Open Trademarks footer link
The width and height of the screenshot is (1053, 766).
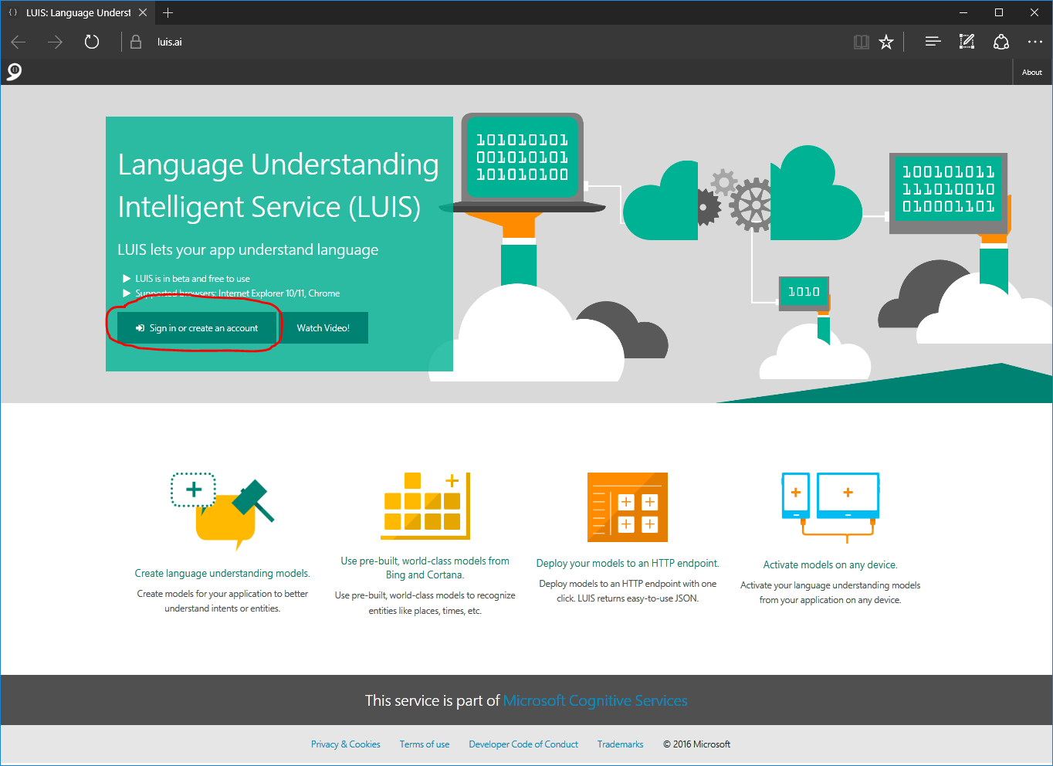point(620,744)
